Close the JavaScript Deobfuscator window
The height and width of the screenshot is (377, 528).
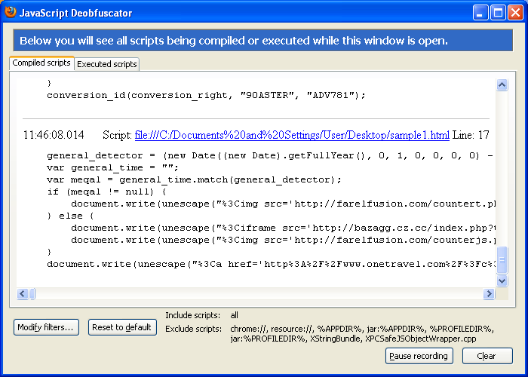tap(515, 12)
